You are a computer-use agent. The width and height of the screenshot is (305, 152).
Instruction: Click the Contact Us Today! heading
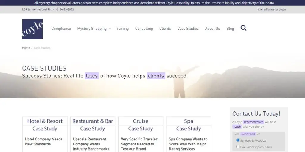(x=256, y=114)
